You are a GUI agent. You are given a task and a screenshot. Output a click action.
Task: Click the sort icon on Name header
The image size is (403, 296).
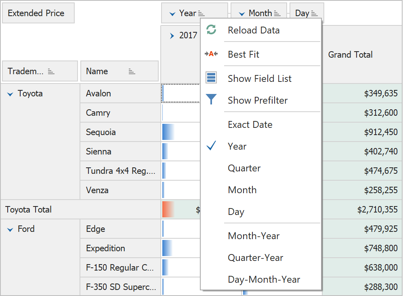(132, 71)
